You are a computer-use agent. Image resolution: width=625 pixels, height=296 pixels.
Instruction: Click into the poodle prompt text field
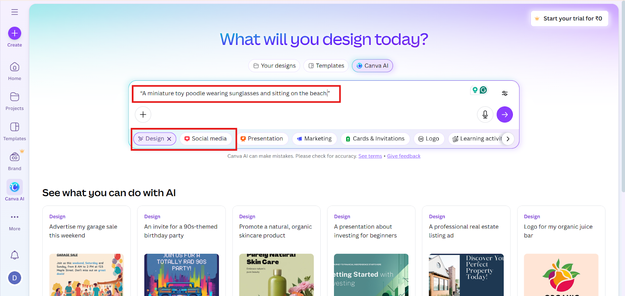click(235, 93)
